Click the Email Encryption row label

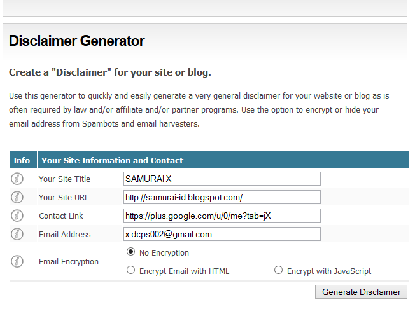tap(69, 261)
